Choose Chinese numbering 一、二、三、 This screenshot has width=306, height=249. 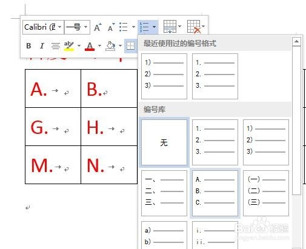tap(164, 193)
